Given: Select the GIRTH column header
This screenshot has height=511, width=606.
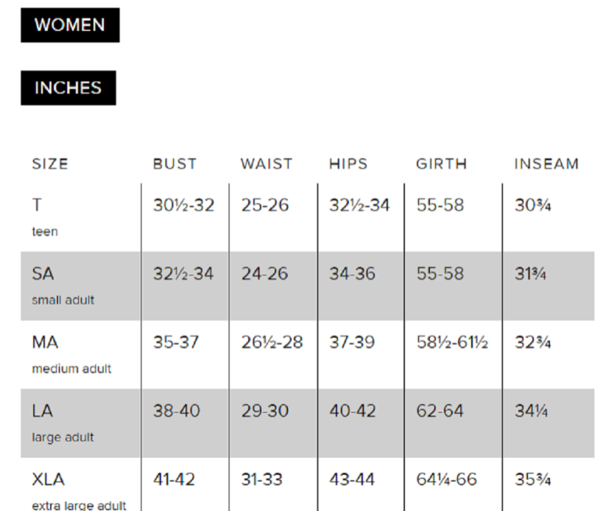Looking at the screenshot, I should click(x=441, y=164).
